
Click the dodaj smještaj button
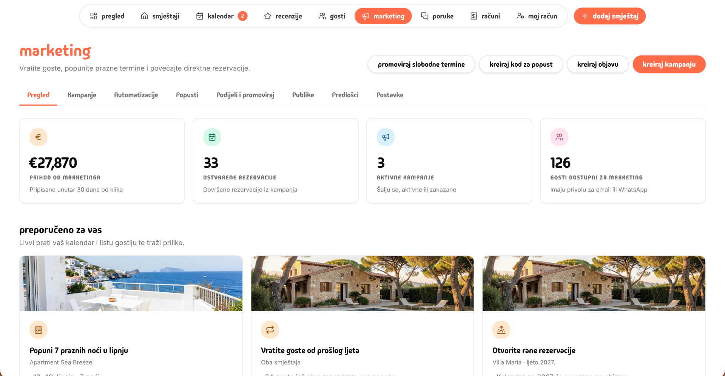tap(610, 16)
